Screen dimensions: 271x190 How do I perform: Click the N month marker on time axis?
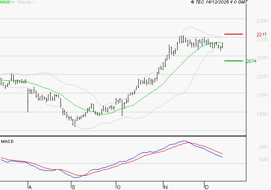point(166,187)
